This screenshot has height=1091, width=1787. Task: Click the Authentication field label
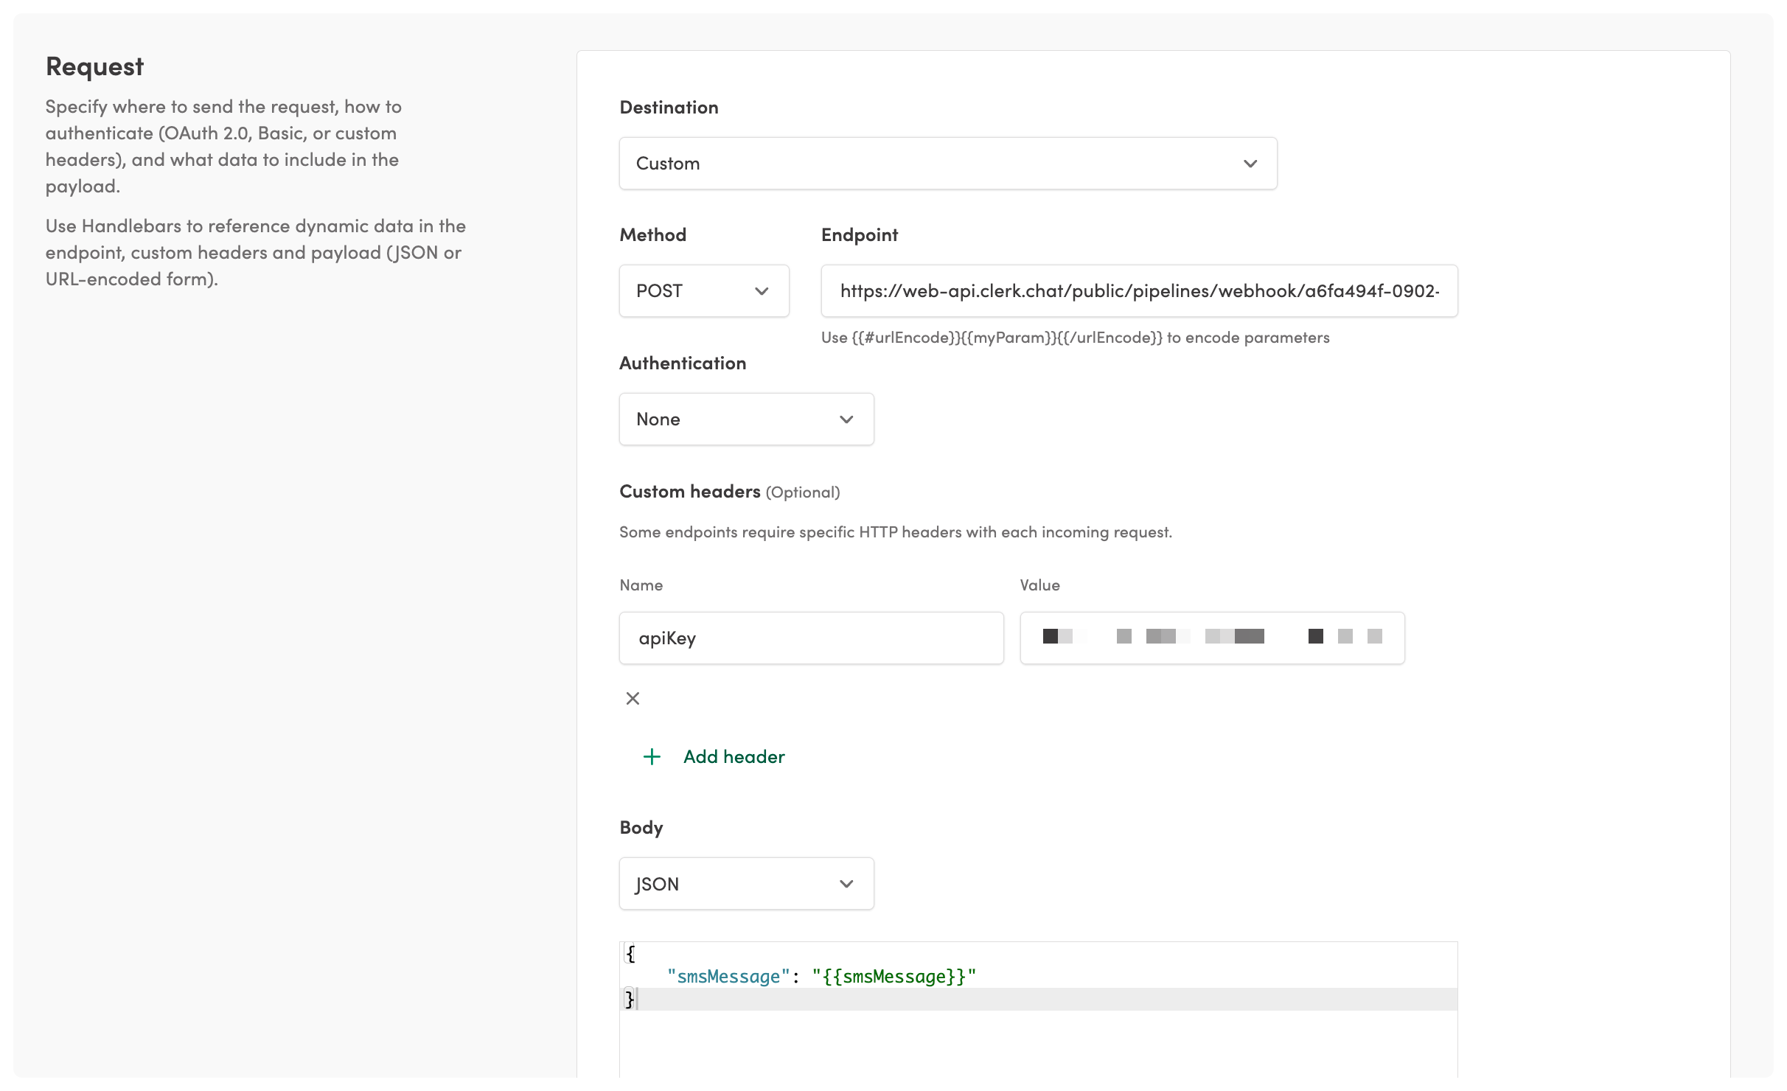tap(683, 363)
